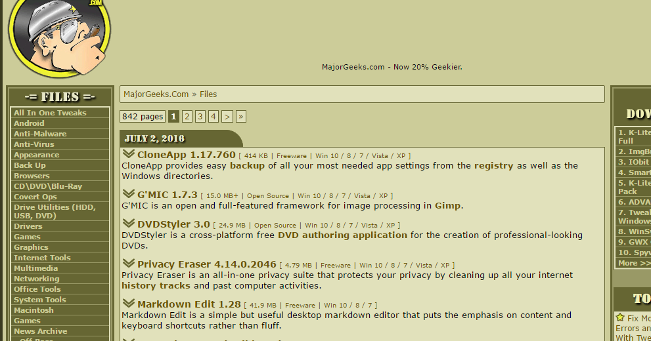This screenshot has width=651, height=341.
Task: Open top download 9. GWX
Action: pos(633,242)
